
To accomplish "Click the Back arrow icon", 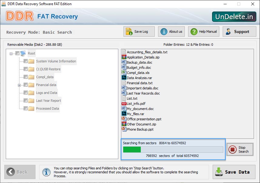I will pos(11,172).
